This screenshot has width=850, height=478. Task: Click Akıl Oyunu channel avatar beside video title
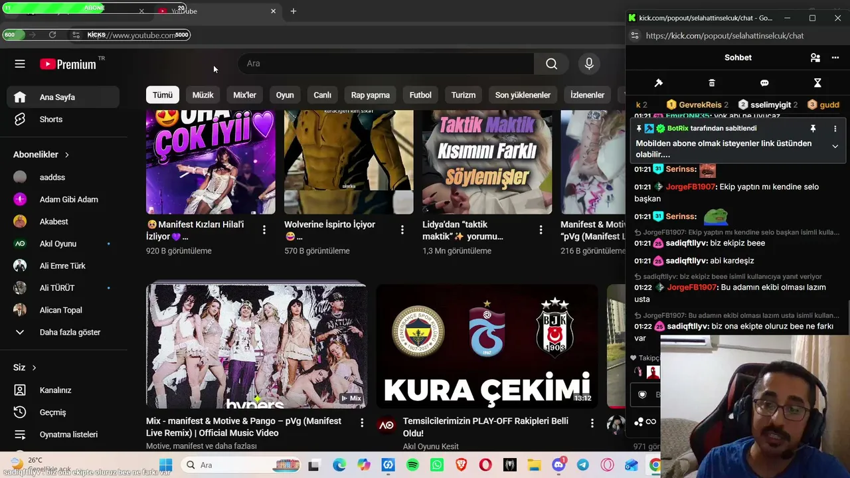coord(386,425)
